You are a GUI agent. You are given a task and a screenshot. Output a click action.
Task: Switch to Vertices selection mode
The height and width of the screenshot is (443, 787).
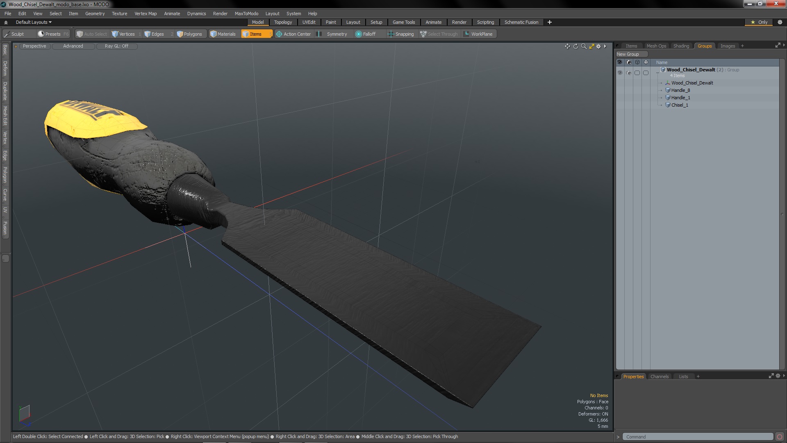click(x=126, y=34)
